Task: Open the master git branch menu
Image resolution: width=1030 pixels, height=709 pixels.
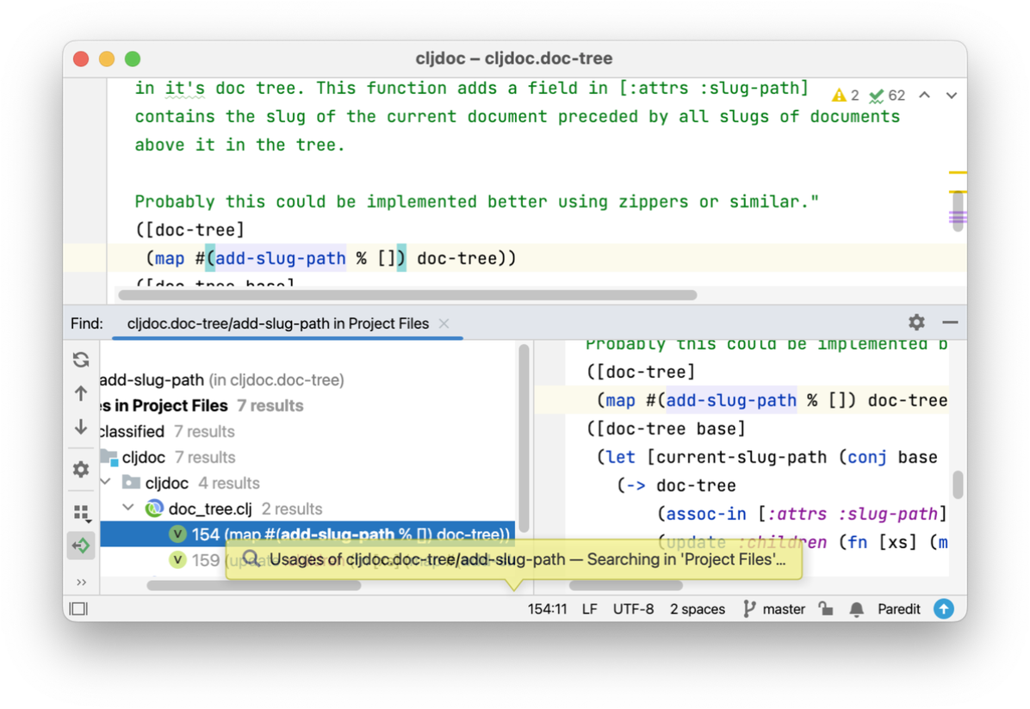Action: [x=774, y=609]
